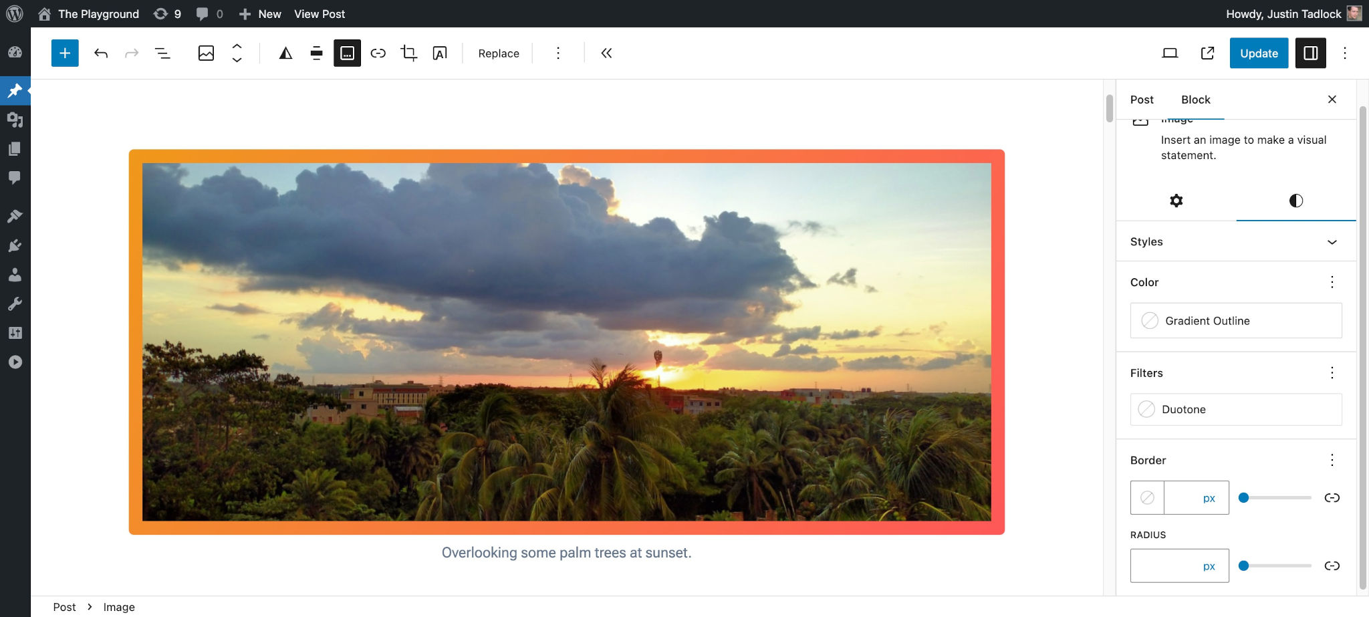This screenshot has height=617, width=1369.
Task: Toggle the image caption button
Action: pyautogui.click(x=347, y=53)
